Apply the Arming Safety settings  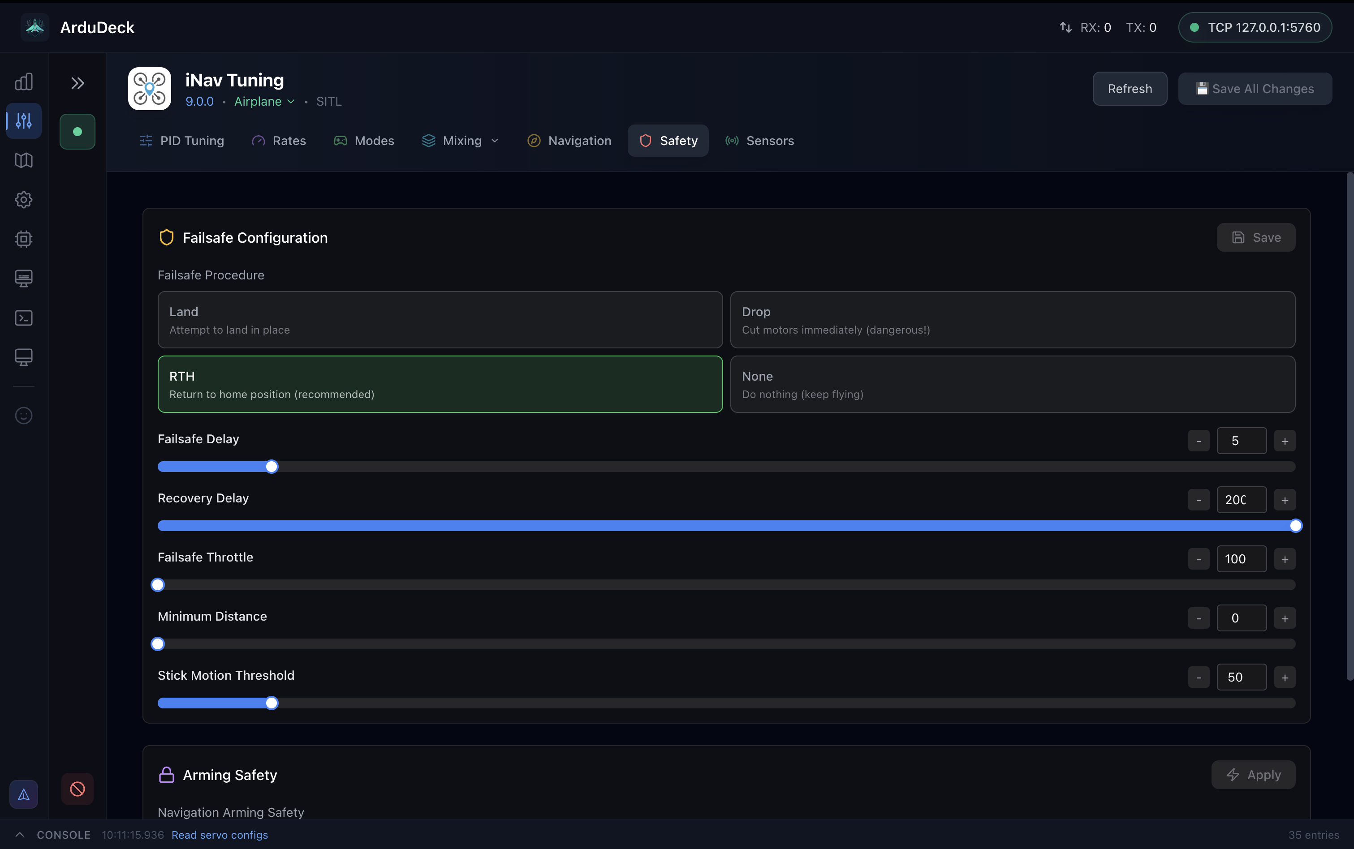pos(1253,774)
